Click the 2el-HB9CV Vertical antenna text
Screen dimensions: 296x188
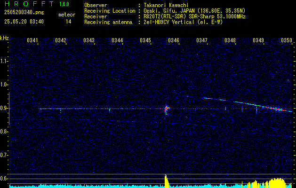(183, 22)
